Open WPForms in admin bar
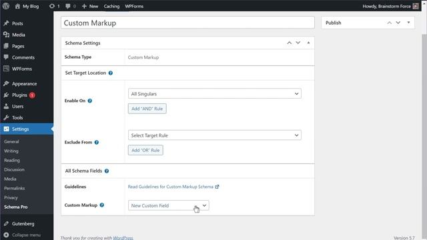427x240 pixels. pyautogui.click(x=134, y=6)
